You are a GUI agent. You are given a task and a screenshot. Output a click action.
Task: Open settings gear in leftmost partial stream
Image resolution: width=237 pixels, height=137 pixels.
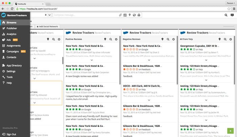coord(59,39)
